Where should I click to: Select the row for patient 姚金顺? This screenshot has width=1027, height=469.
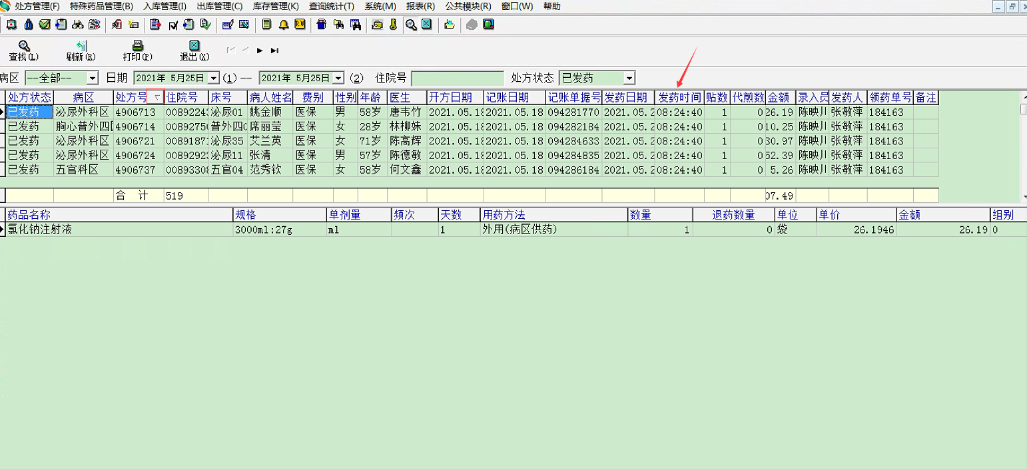click(x=472, y=112)
